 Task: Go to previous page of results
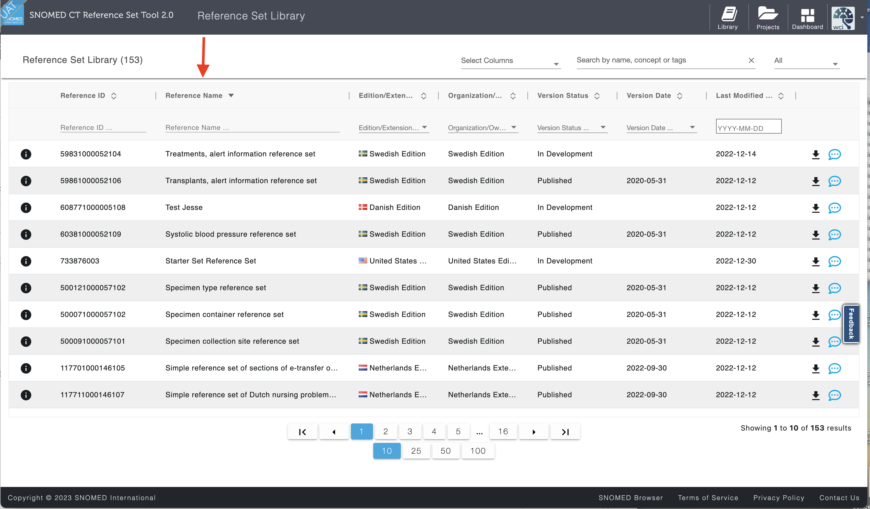click(334, 432)
